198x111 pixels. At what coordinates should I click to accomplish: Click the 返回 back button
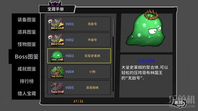coord(179,103)
